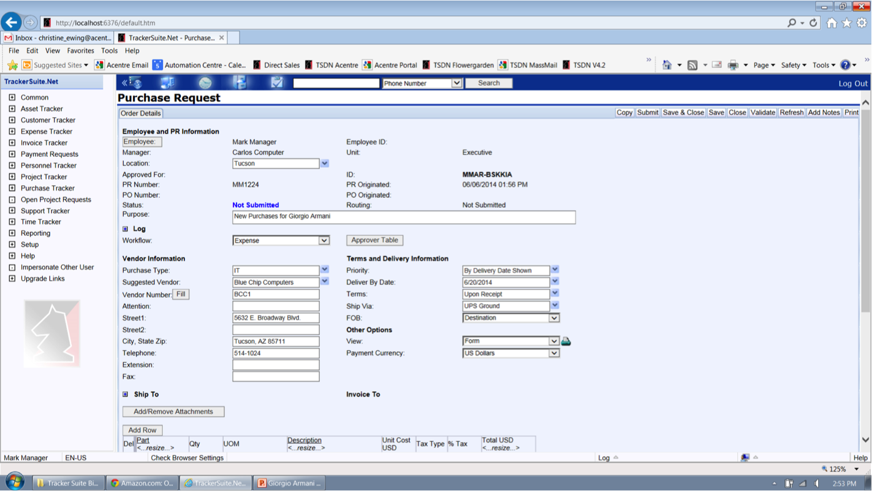Viewport: 872px width, 491px height.
Task: Open Giorgio Armani PowerPoint in taskbar
Action: coord(289,483)
